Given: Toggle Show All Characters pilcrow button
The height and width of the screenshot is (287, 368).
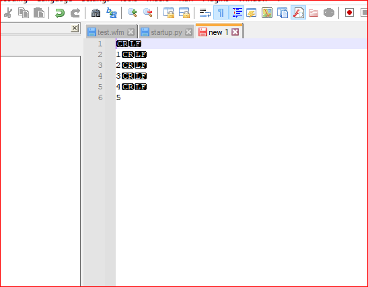Looking at the screenshot, I should (x=221, y=13).
